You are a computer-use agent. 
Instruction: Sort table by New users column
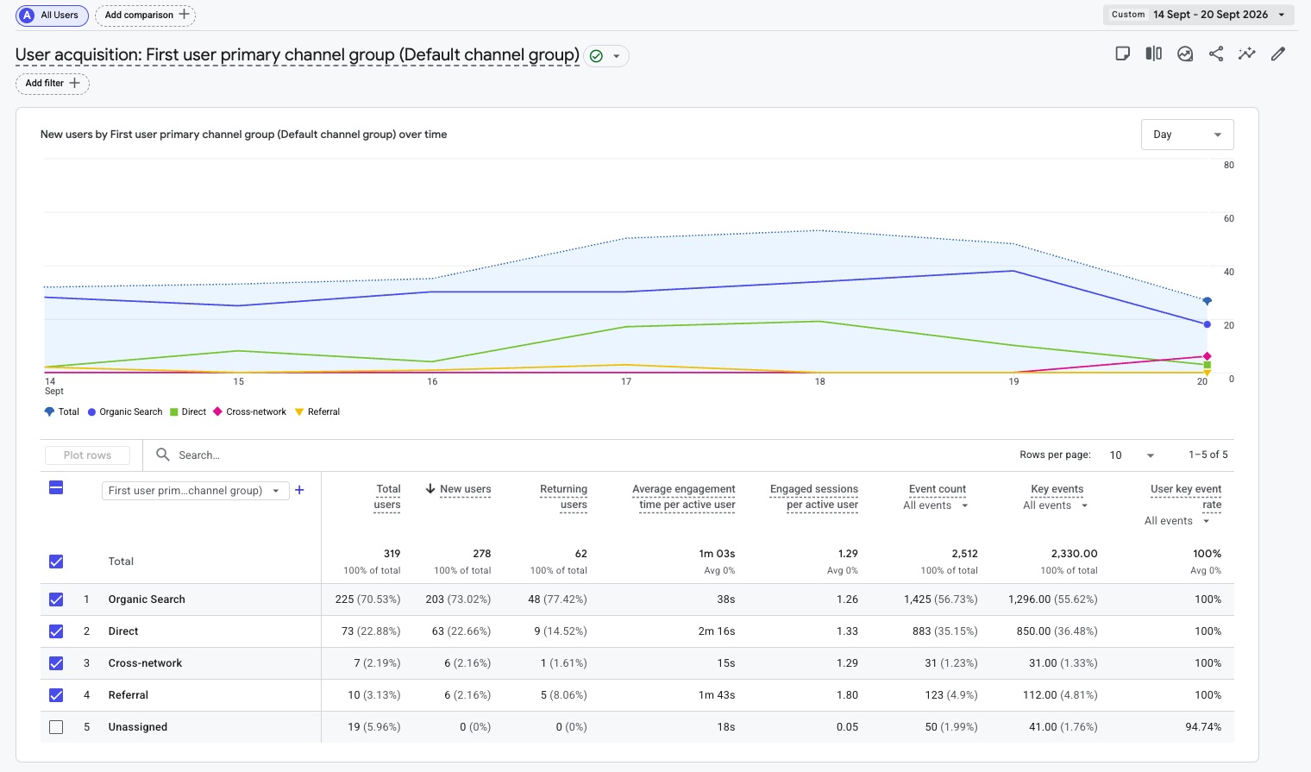point(466,489)
